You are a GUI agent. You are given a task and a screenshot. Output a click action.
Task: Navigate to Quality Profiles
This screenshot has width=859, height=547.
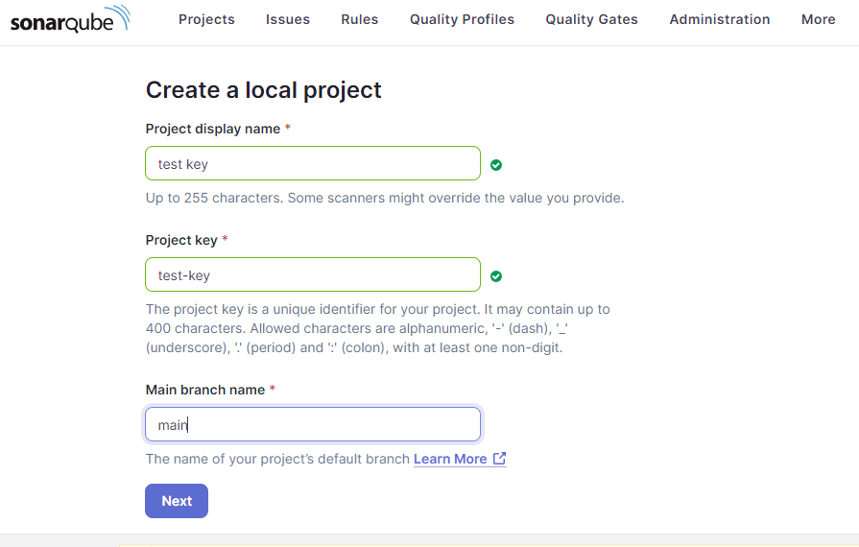pos(462,20)
